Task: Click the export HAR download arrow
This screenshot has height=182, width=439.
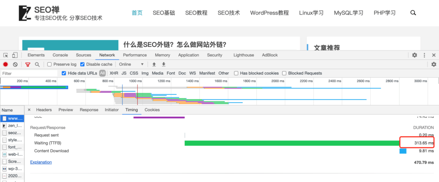Action: [x=164, y=65]
